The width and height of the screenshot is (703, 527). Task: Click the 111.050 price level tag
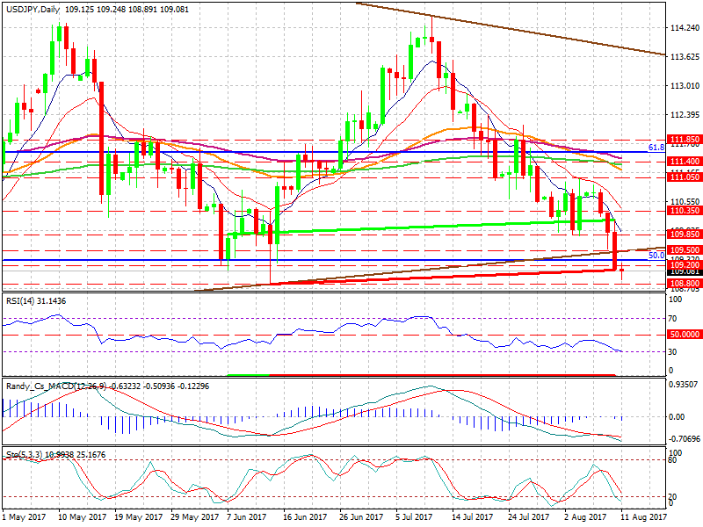pyautogui.click(x=684, y=177)
